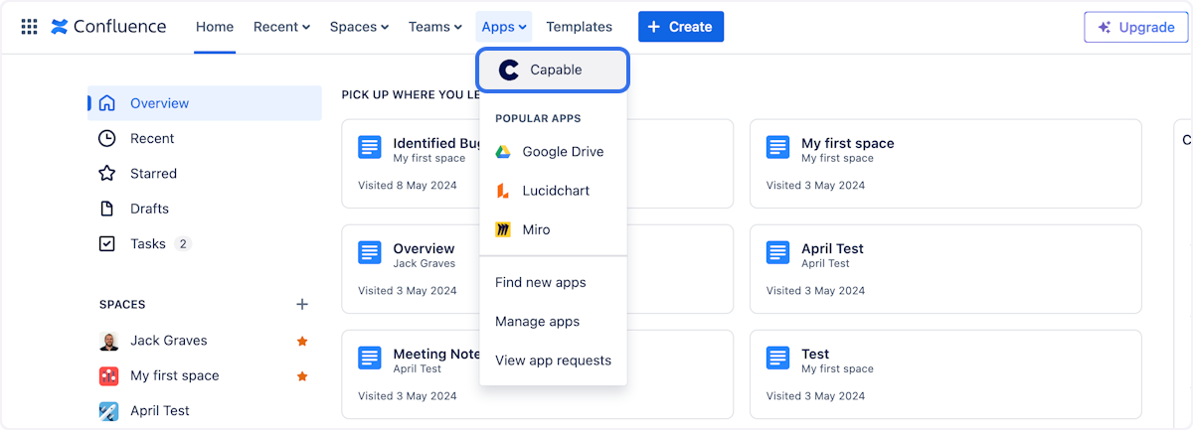Click the Recent clock icon in sidebar

pos(107,138)
